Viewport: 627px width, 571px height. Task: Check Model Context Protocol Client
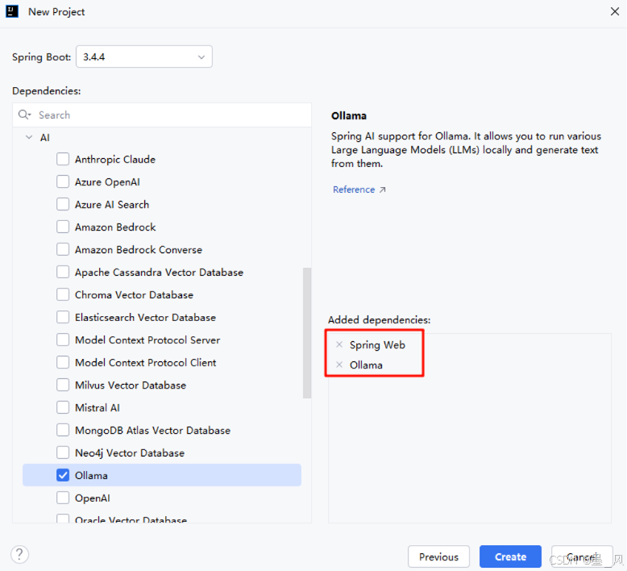(x=63, y=363)
